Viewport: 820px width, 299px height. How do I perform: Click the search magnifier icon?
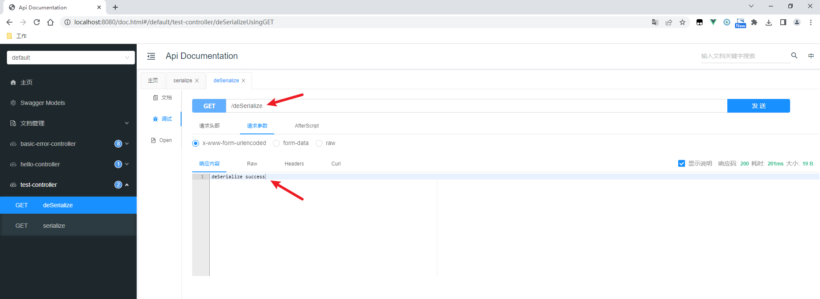coord(794,55)
